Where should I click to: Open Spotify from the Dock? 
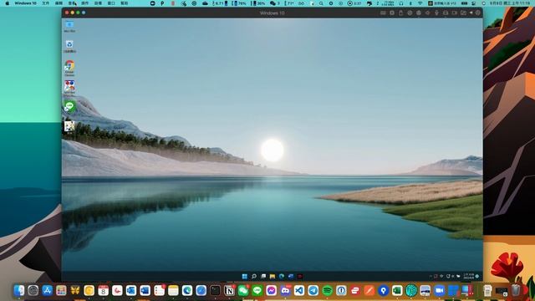327,290
